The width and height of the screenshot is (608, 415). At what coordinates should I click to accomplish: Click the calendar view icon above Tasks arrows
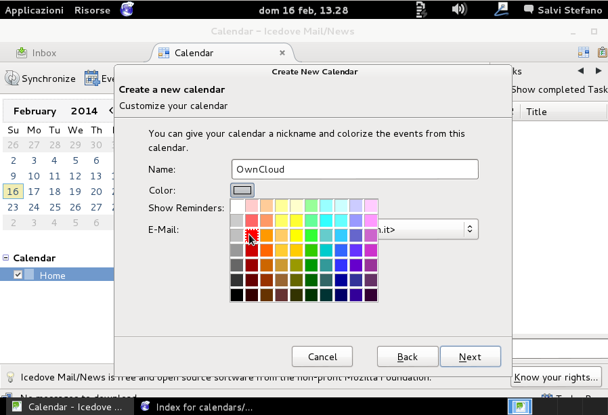583,52
